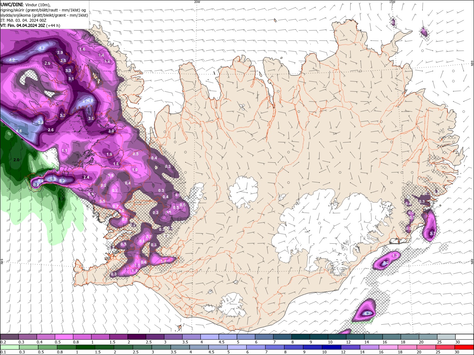Screen dimensions: 474x355
Task: Click the '4.2' precipitation value on the map
Action: (12, 60)
